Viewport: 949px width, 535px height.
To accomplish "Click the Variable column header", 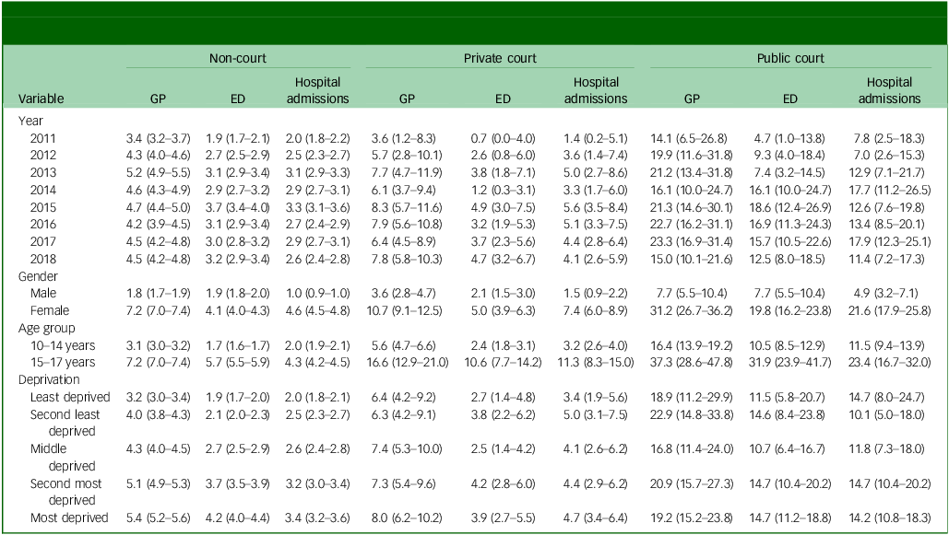I will click(42, 98).
